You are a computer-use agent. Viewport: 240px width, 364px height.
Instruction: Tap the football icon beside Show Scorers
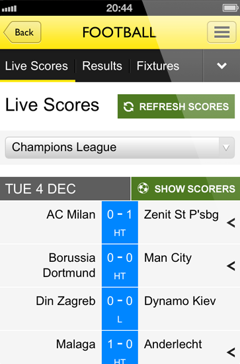coord(143,188)
